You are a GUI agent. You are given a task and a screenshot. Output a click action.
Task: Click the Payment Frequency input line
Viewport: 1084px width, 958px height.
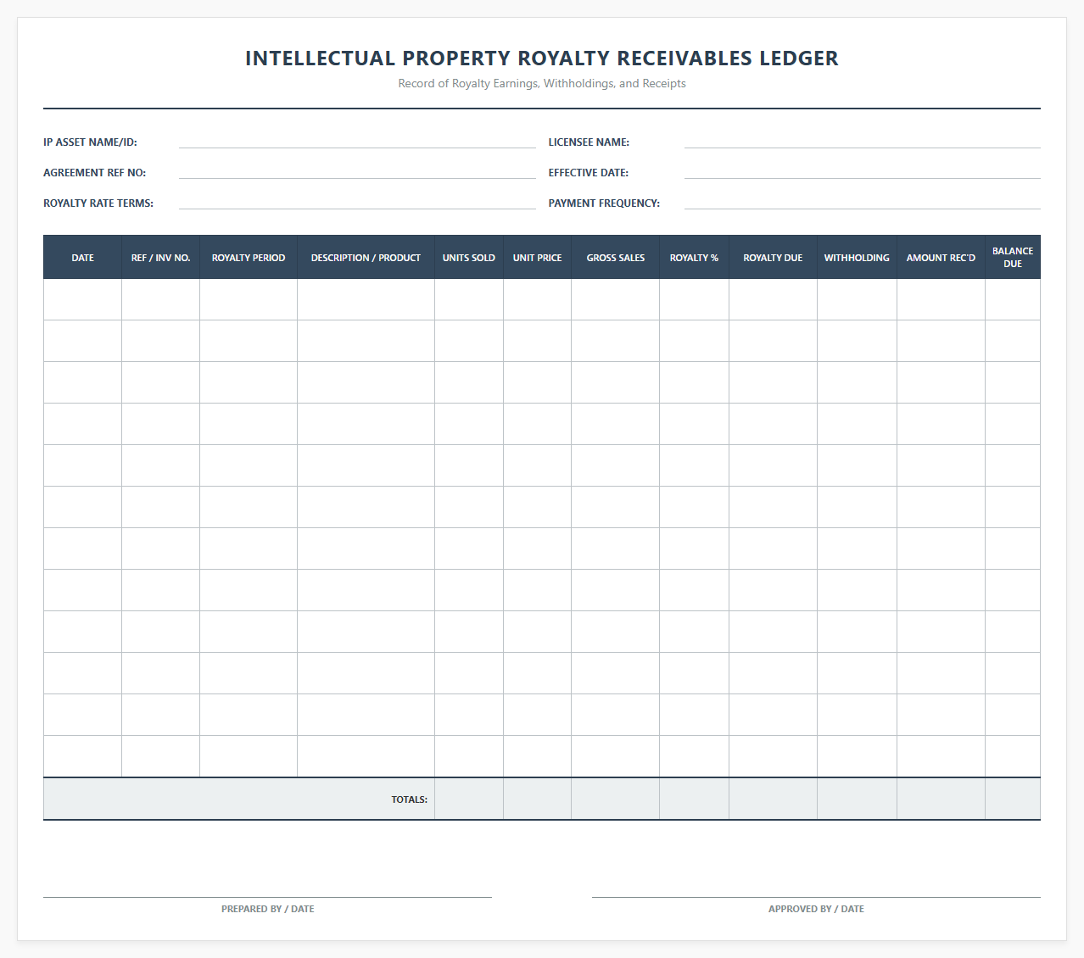click(863, 203)
